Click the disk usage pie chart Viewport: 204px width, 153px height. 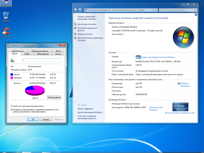[35, 91]
